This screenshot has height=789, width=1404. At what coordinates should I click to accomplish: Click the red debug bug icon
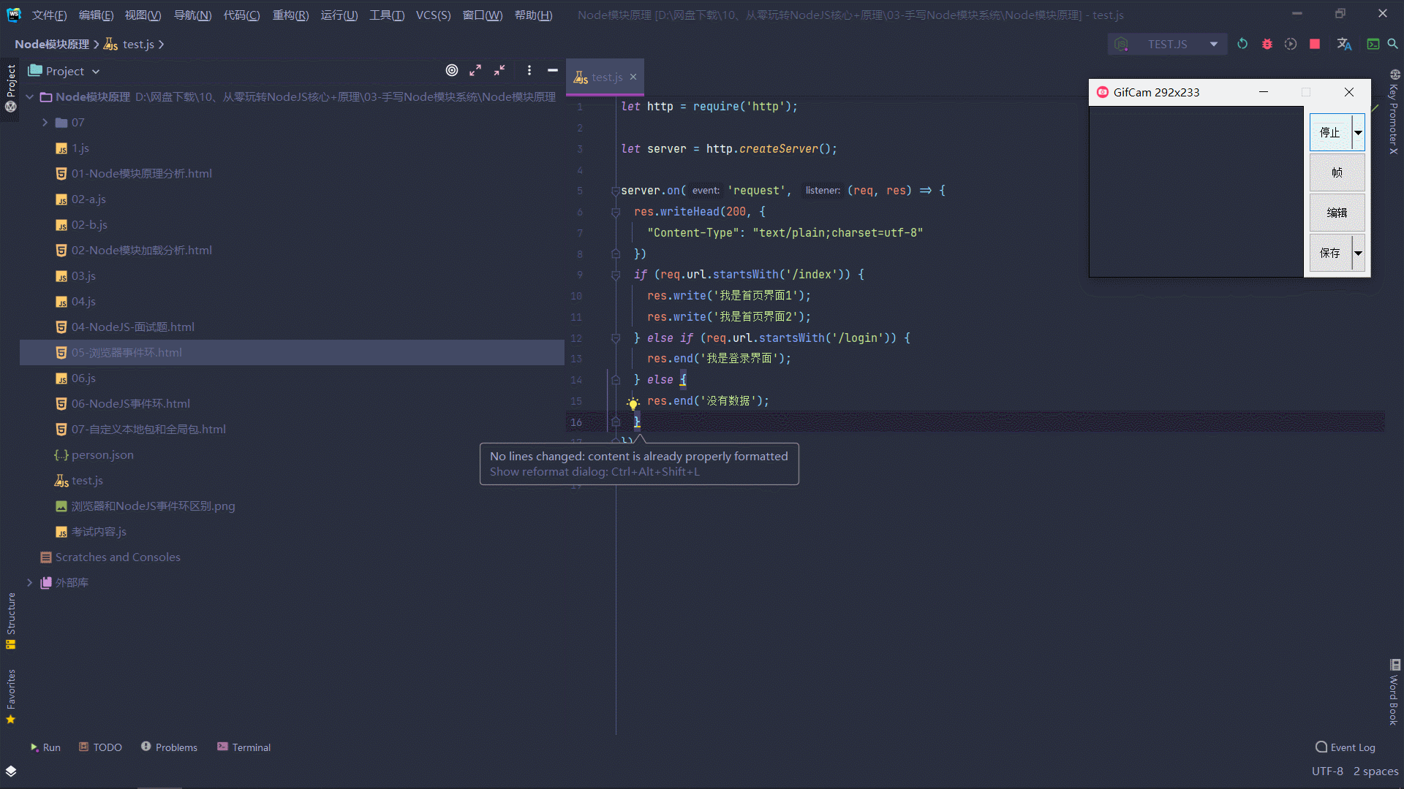tap(1267, 44)
